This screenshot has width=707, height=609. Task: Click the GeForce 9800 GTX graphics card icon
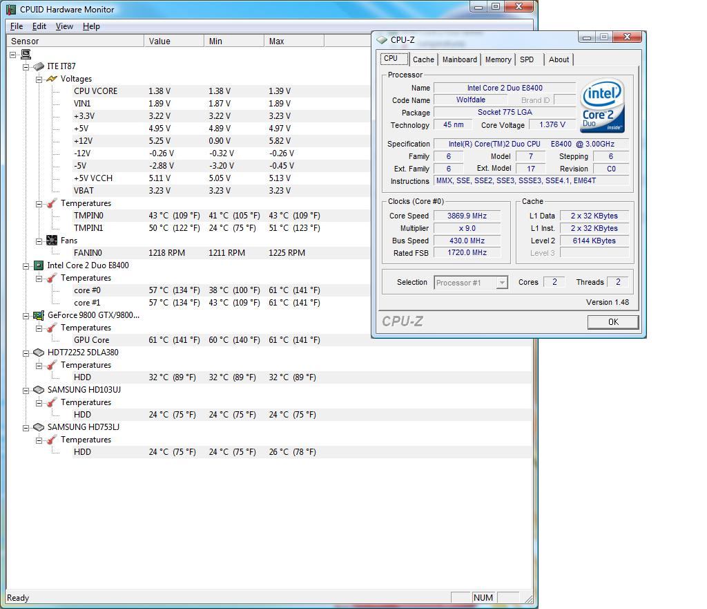[39, 315]
